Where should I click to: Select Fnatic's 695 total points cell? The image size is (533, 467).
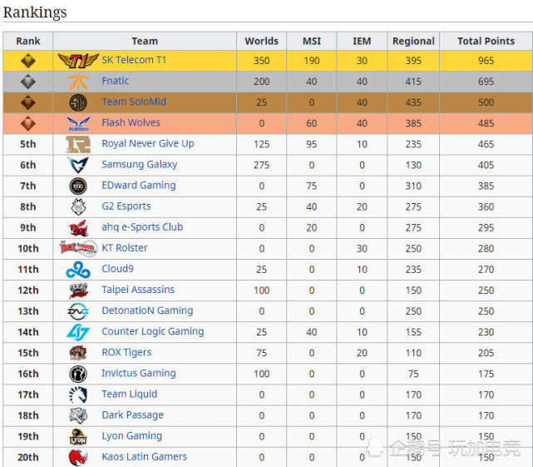tap(486, 82)
